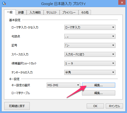This screenshot has width=127, height=113.
Task: Open the スペースの入力 dropdown
Action: tap(90, 54)
